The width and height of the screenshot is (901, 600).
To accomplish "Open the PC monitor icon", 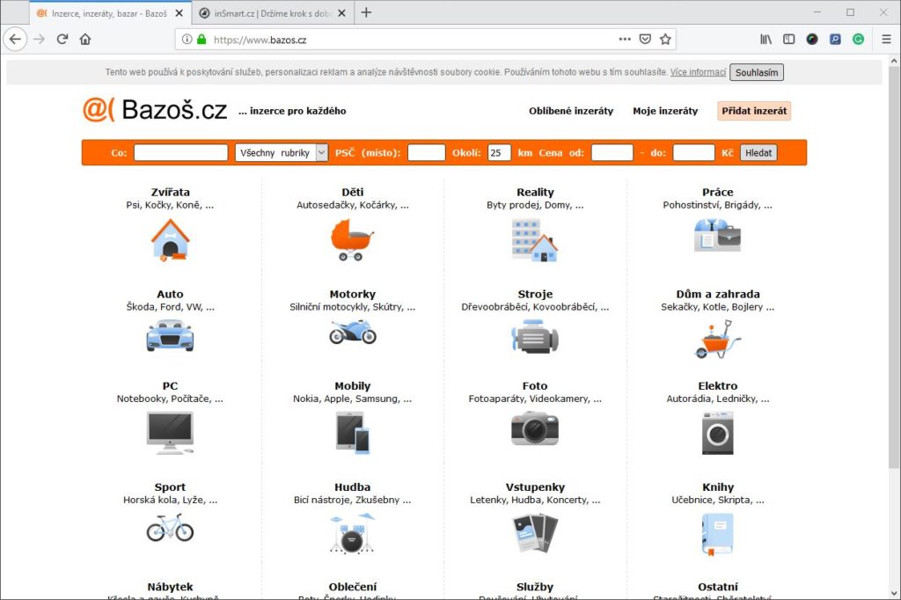I will 170,434.
